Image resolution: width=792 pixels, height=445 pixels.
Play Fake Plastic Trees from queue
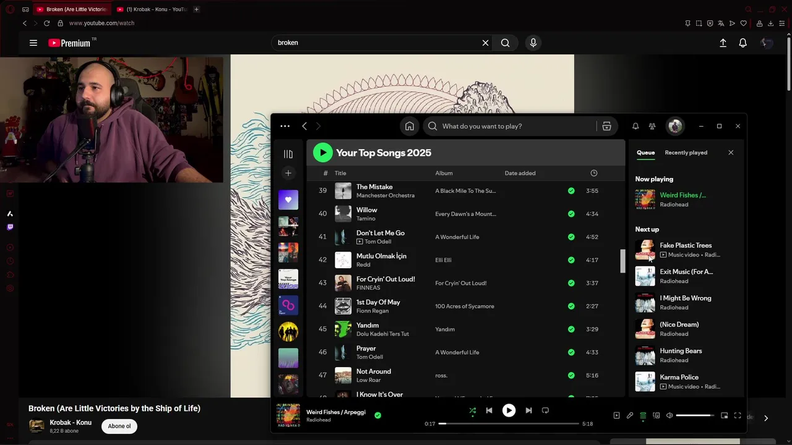pos(686,250)
